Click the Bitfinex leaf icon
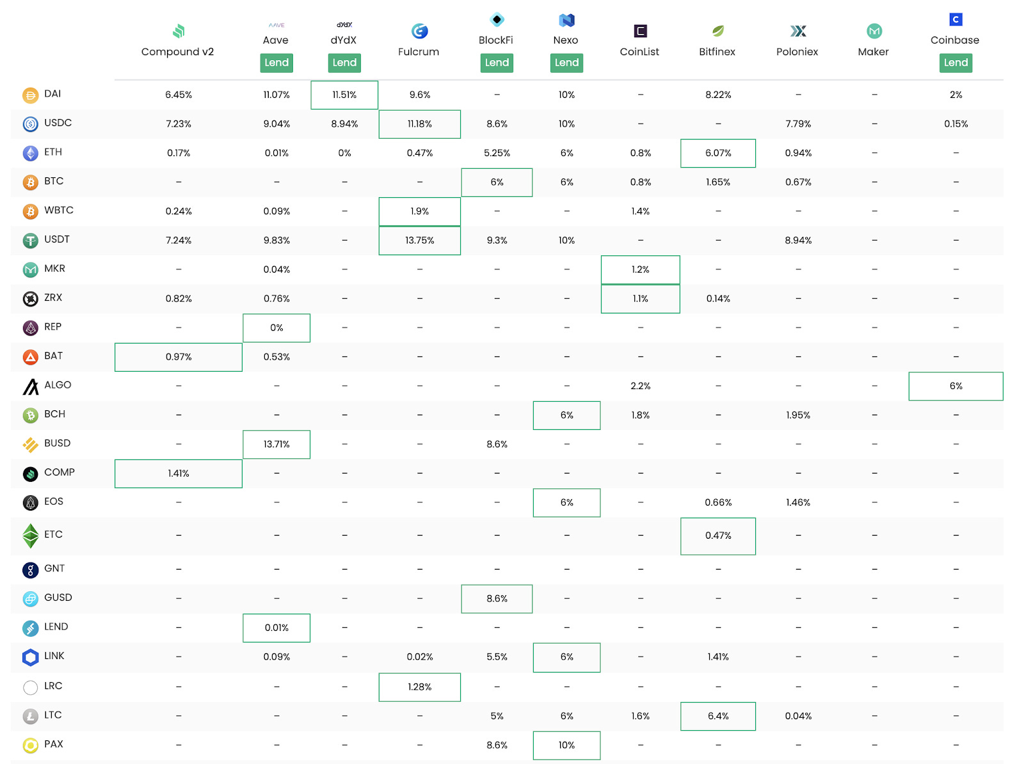This screenshot has height=764, width=1024. (718, 31)
